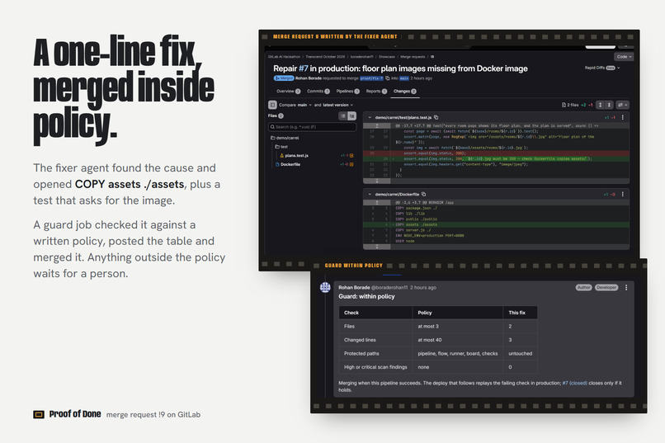Collapse the Dockerfile diff chevron
The width and height of the screenshot is (665, 443).
[x=370, y=194]
